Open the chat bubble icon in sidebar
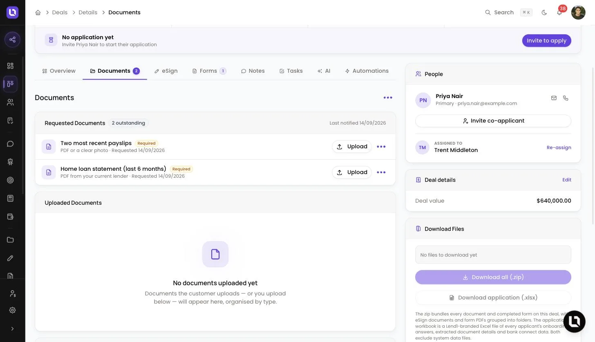 [11, 144]
